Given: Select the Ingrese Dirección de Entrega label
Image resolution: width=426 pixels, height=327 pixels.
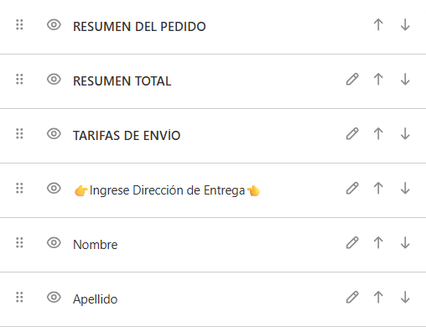Looking at the screenshot, I should pos(167,190).
